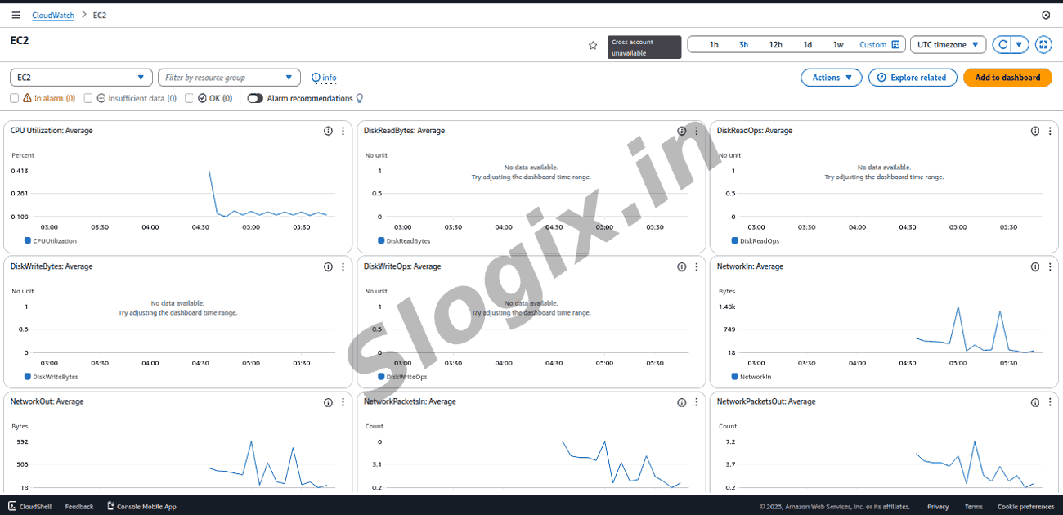Click the refresh dashboard icon
1063x515 pixels.
click(x=1002, y=45)
